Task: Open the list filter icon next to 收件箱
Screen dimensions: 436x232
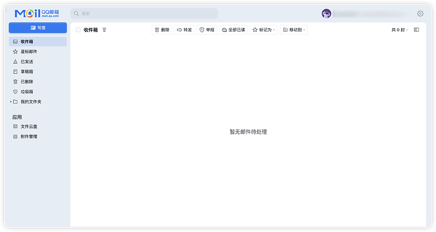Action: (104, 30)
